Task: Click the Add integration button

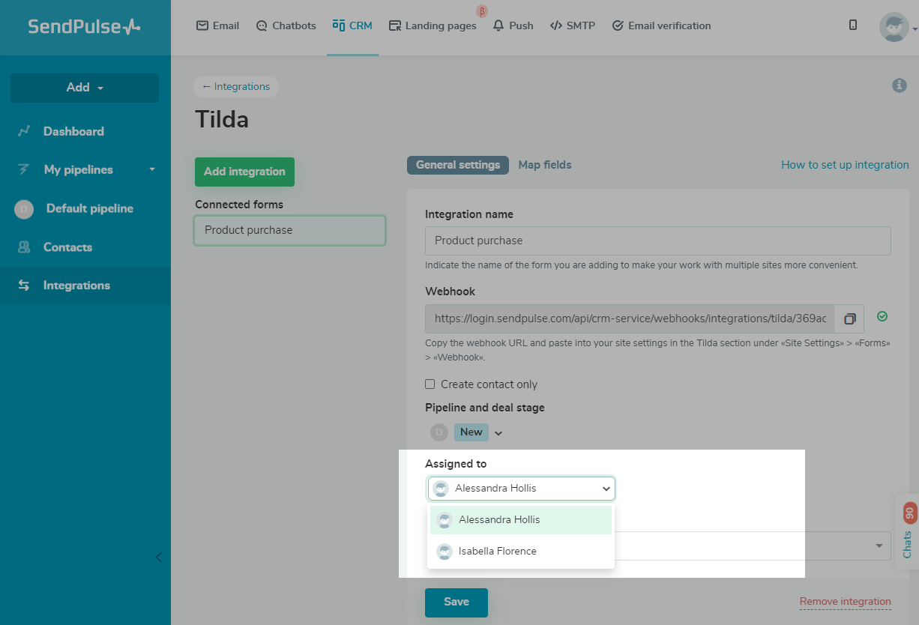Action: coord(244,172)
